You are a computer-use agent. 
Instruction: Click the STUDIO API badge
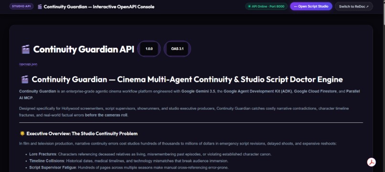(21, 6)
